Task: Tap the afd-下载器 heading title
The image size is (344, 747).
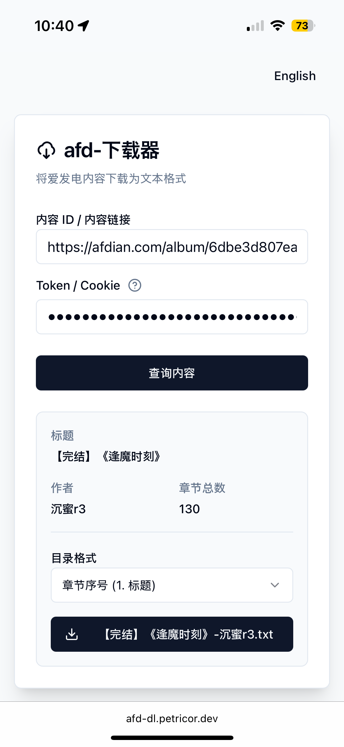Action: 111,150
